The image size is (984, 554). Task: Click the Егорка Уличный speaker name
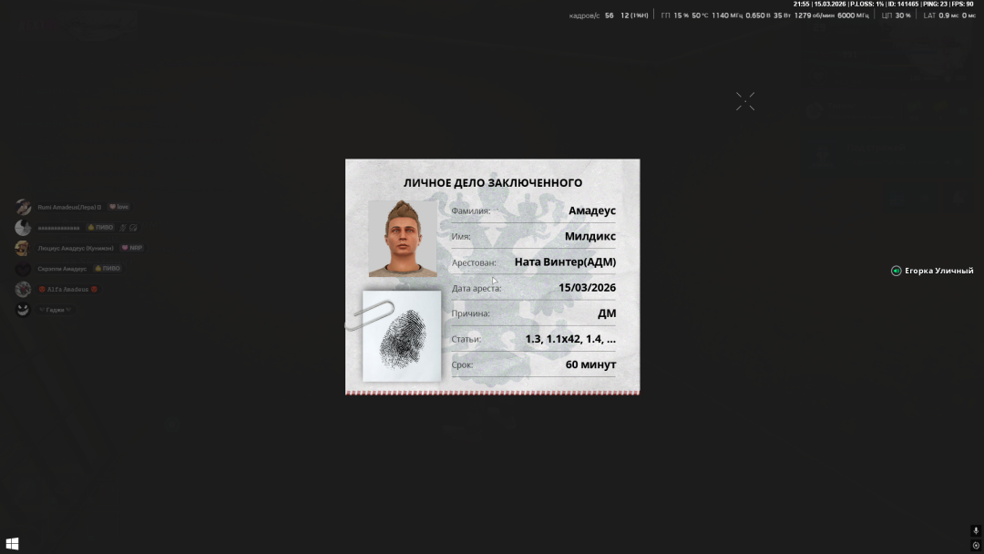tap(938, 271)
